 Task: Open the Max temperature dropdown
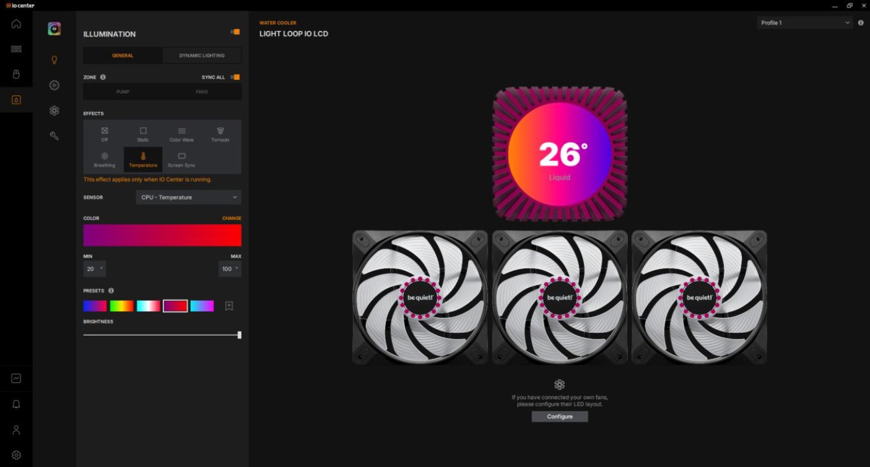(x=230, y=269)
